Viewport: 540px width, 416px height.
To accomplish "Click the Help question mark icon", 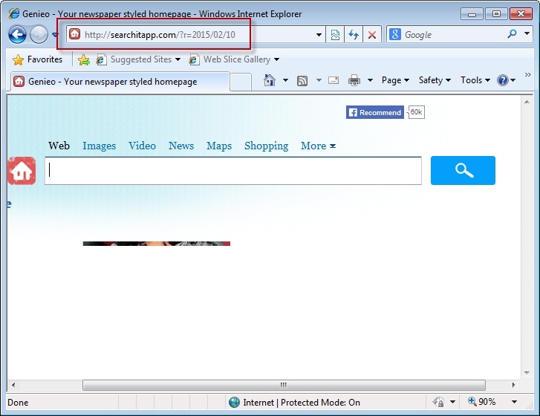I will (x=502, y=80).
